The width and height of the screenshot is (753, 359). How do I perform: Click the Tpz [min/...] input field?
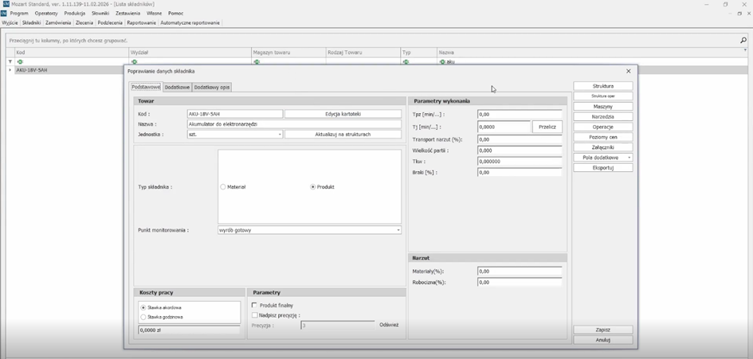(520, 115)
